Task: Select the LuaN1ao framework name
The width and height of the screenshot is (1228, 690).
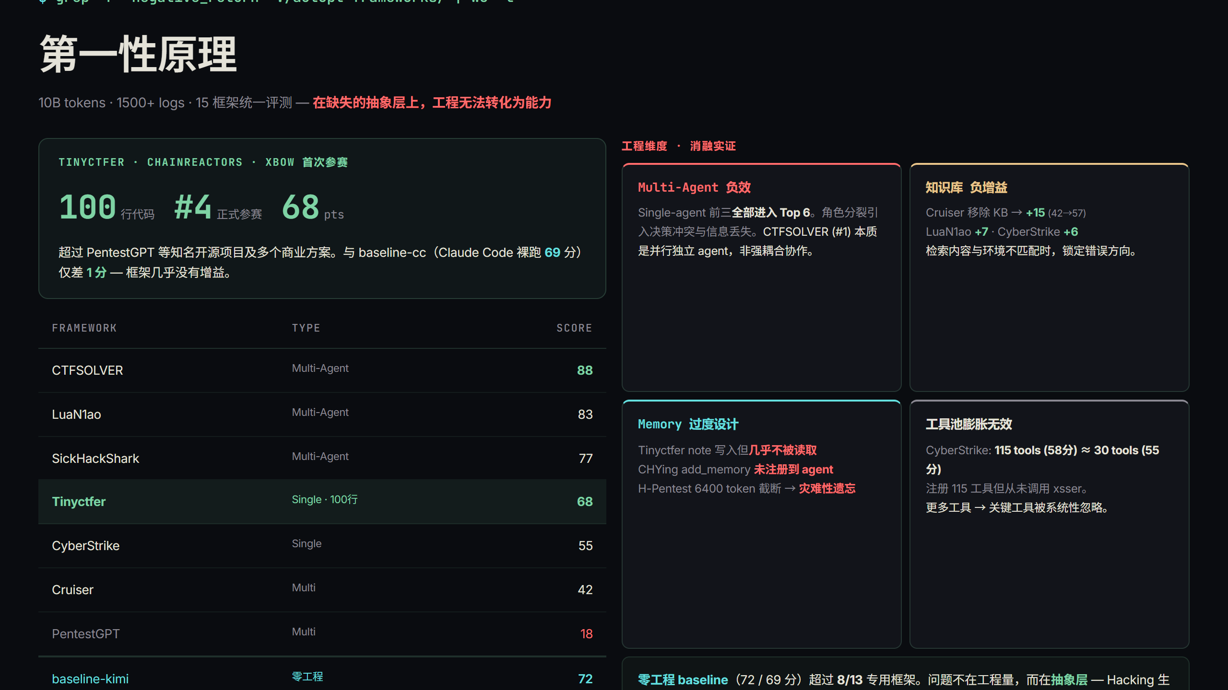Action: pyautogui.click(x=76, y=414)
